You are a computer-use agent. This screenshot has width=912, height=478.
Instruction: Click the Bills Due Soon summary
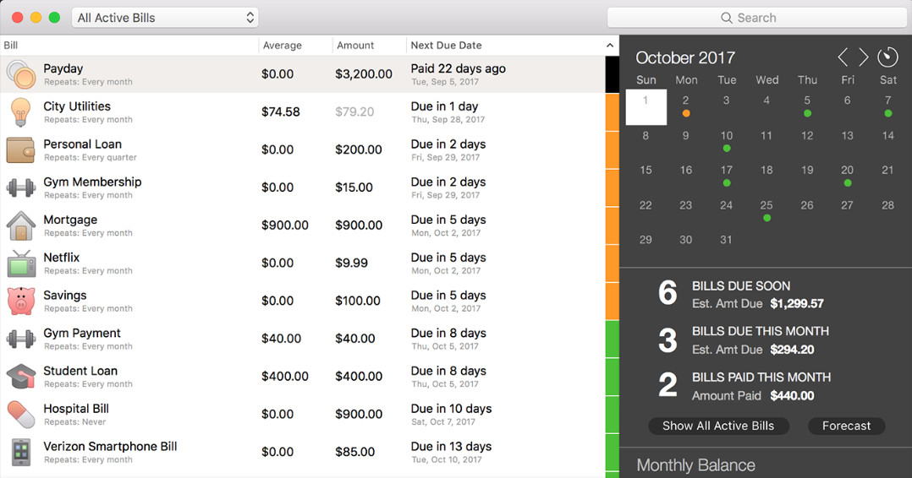coord(741,294)
